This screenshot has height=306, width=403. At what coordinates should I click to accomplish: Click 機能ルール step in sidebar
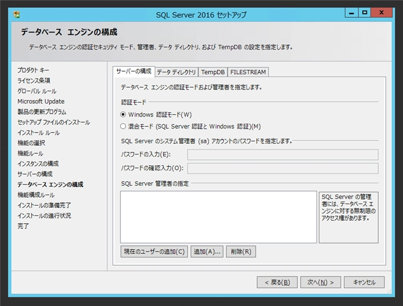pyautogui.click(x=30, y=153)
